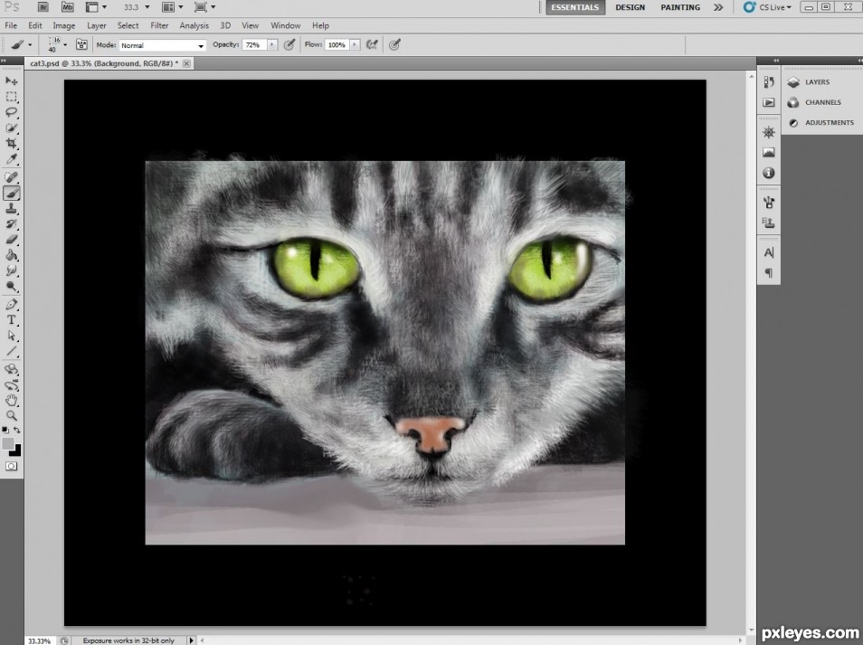
Task: Open the brush blending Mode dropdown
Action: 162,45
